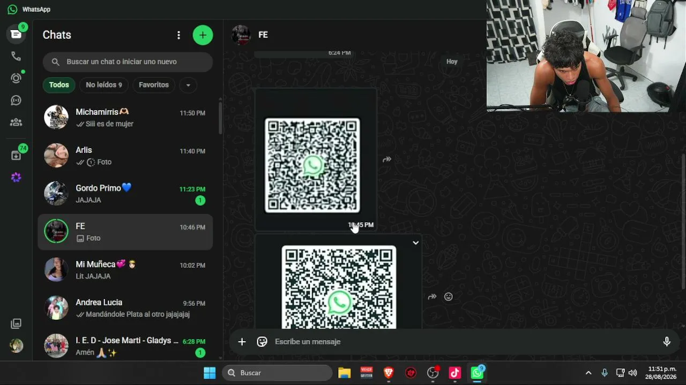The height and width of the screenshot is (385, 686).
Task: Open the Andrea Lucia chat
Action: 125,308
